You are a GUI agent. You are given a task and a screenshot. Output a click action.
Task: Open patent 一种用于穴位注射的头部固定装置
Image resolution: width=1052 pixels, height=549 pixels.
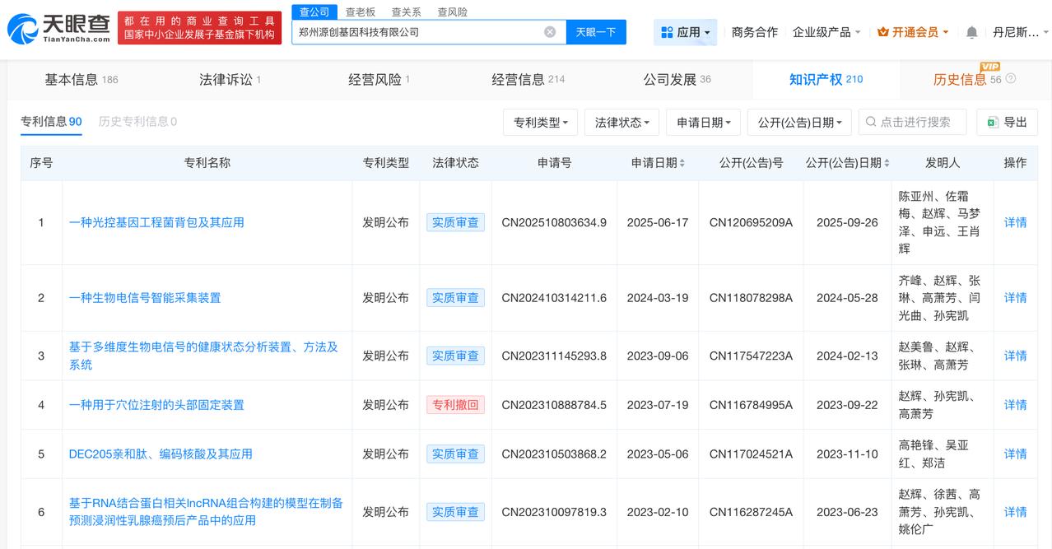pyautogui.click(x=156, y=405)
